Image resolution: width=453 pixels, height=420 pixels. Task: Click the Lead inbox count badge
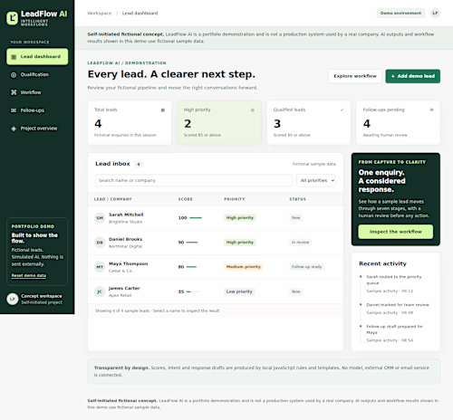coord(139,164)
